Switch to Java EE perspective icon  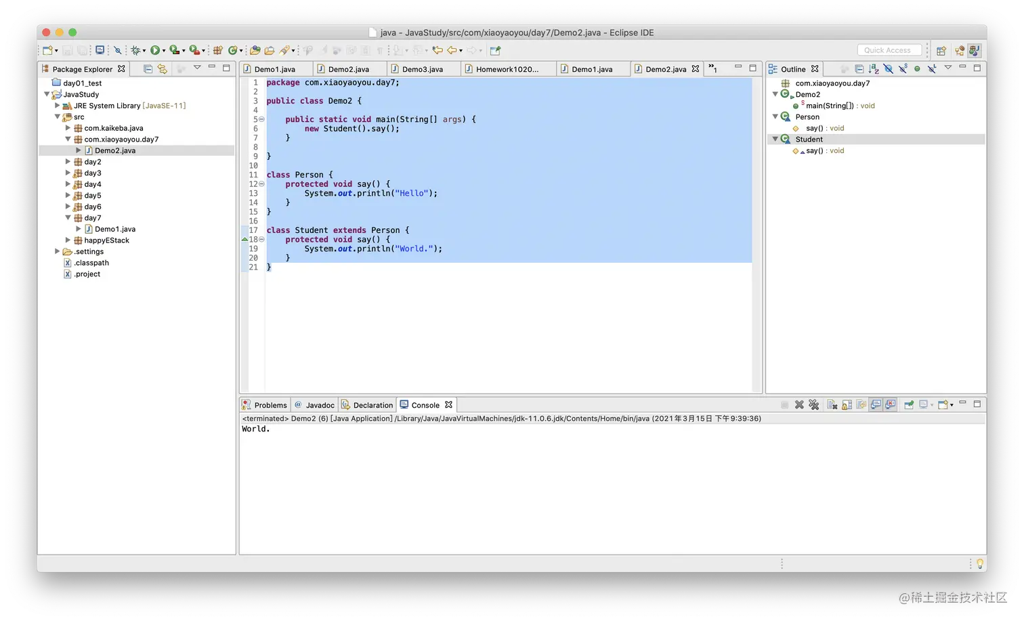click(960, 50)
